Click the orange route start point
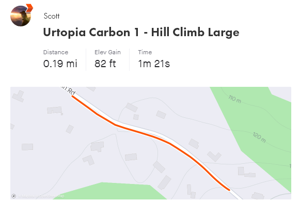Image resolution: width=299 pixels, height=216 pixels. click(72, 96)
